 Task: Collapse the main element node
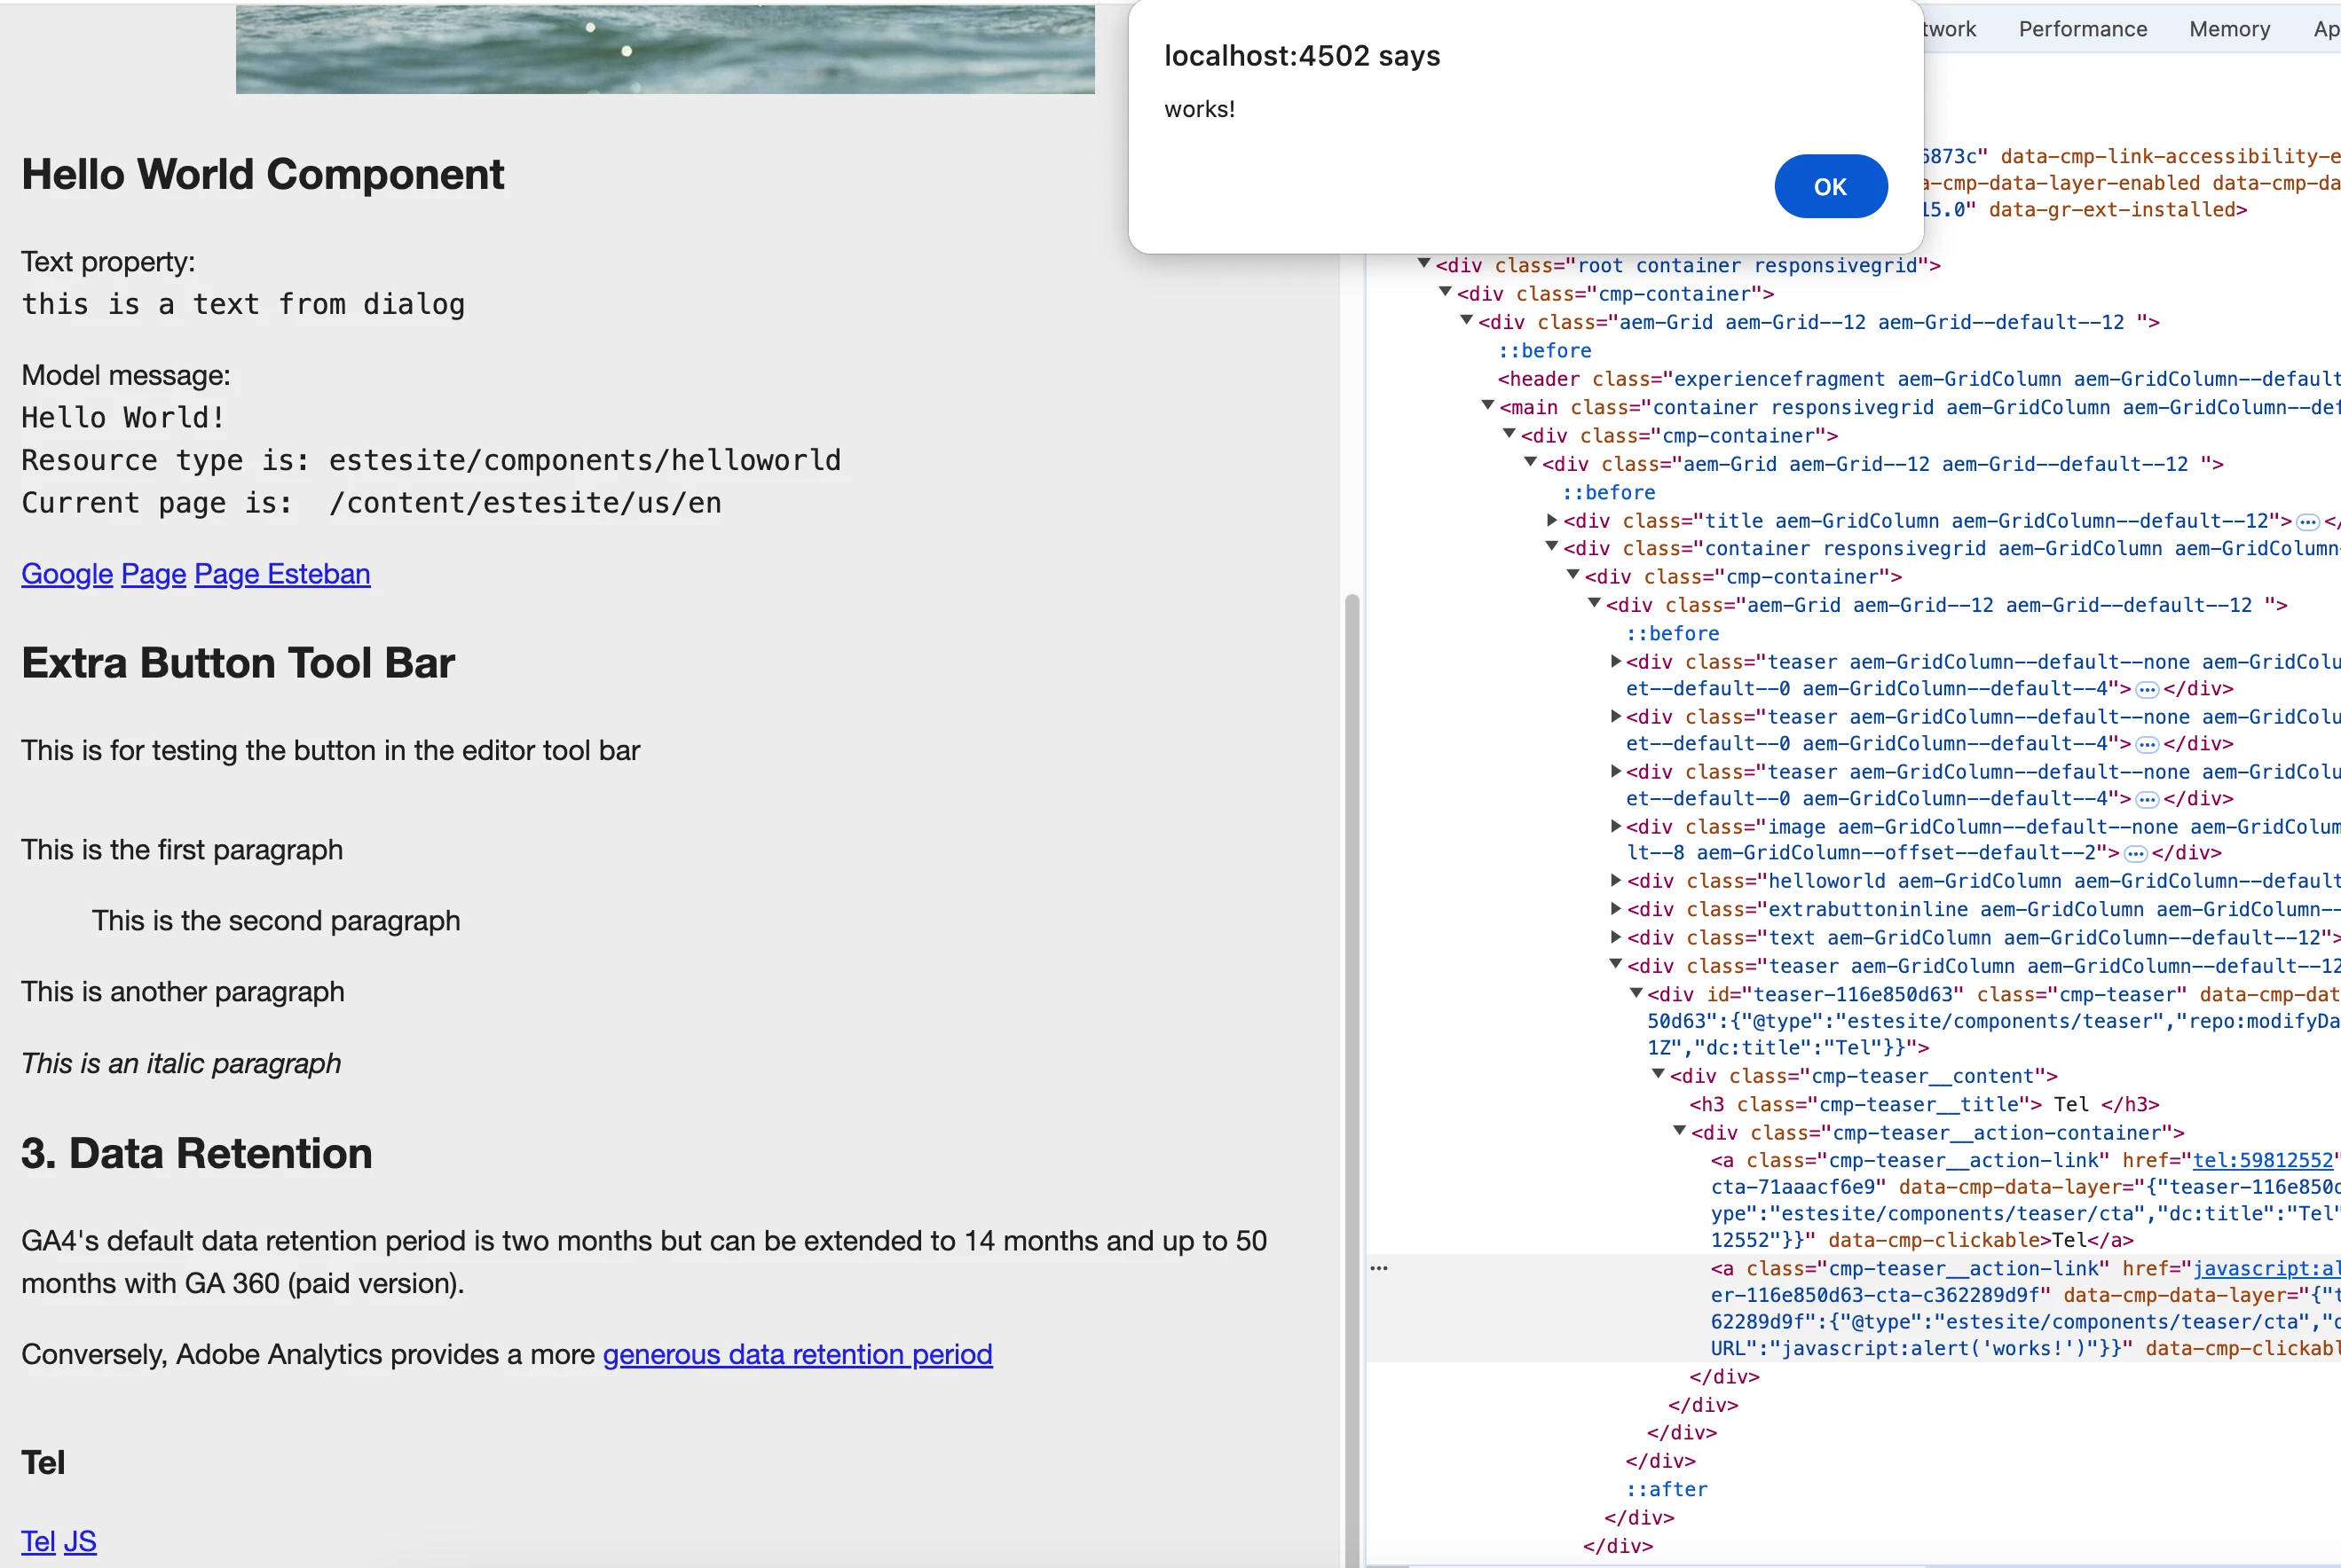1486,406
